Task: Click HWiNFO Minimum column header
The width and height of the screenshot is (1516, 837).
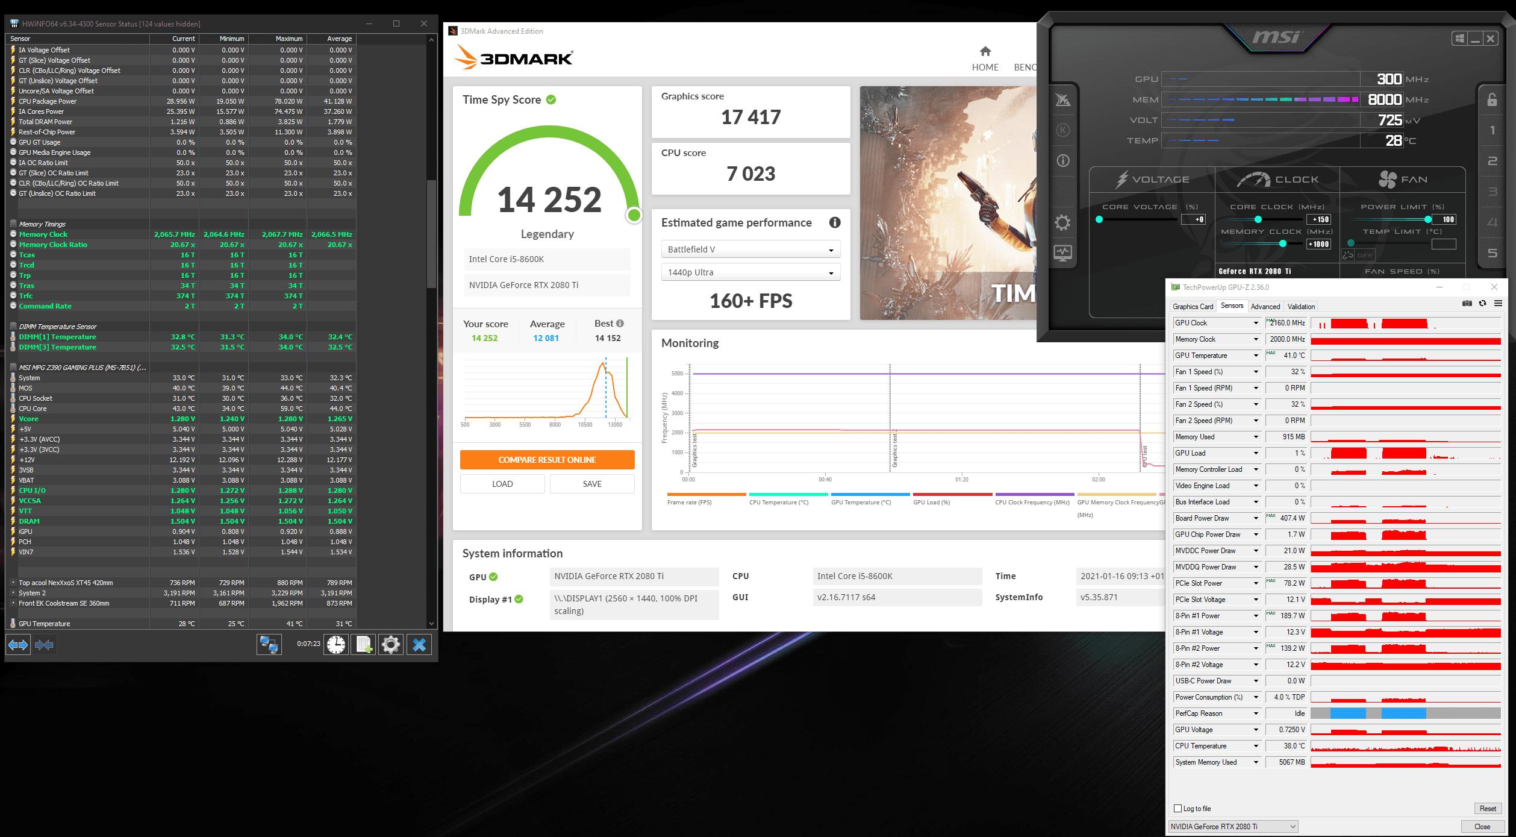Action: point(223,39)
